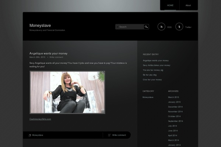Follow the CashmoneyGirls.com link
This screenshot has height=147, width=221.
click(x=40, y=119)
